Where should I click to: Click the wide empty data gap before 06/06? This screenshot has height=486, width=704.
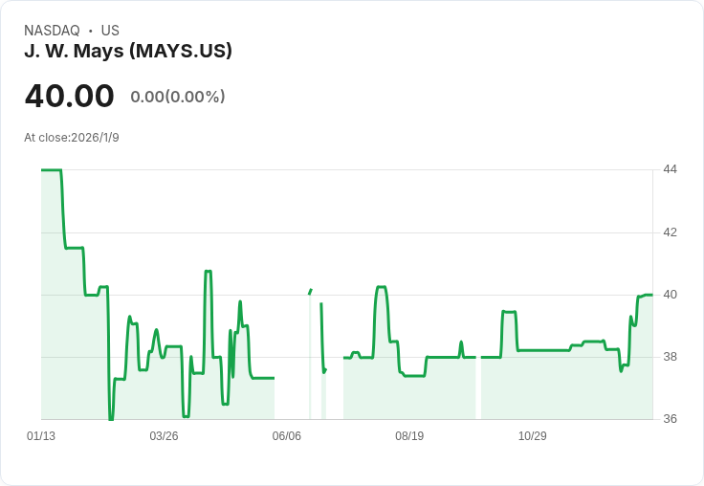click(292, 383)
